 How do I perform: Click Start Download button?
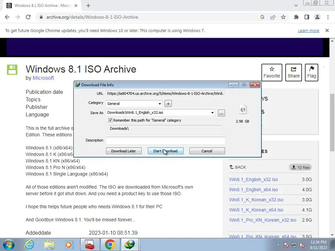166,151
